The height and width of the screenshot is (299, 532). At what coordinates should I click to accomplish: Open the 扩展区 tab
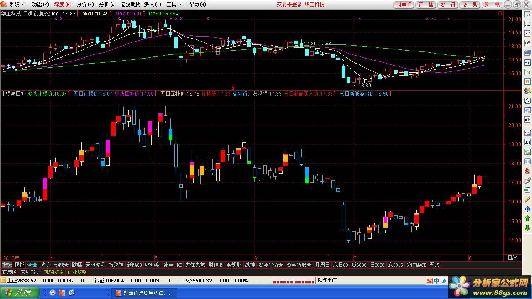pyautogui.click(x=9, y=272)
